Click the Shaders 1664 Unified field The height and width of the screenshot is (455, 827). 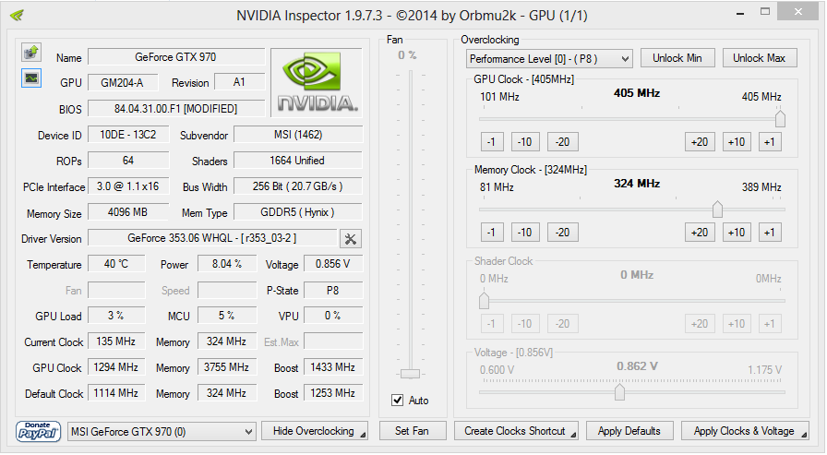tap(298, 161)
